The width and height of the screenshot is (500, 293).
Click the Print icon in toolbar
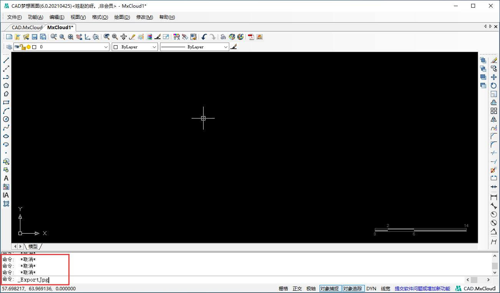click(x=223, y=37)
